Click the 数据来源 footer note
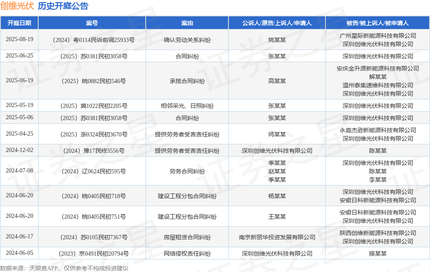The width and height of the screenshot is (430, 272). click(x=64, y=268)
